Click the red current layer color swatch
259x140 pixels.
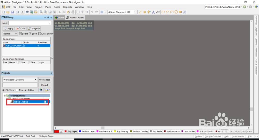pyautogui.click(x=57, y=131)
